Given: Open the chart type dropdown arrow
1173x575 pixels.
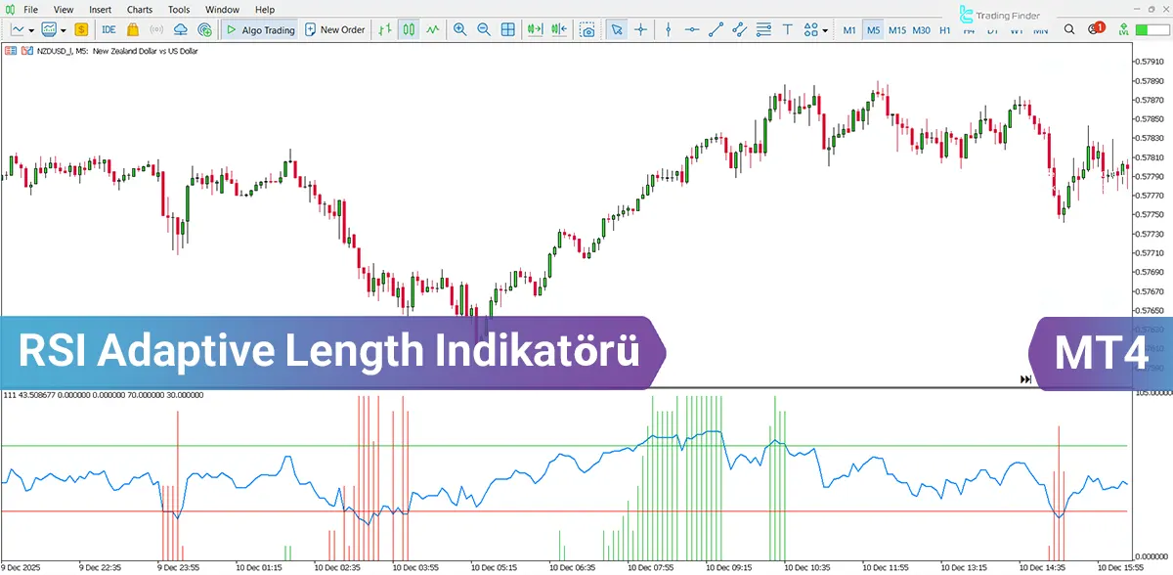Looking at the screenshot, I should coord(31,30).
